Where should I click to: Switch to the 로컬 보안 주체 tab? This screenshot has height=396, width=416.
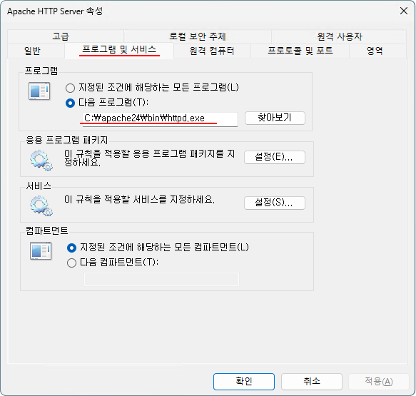tap(198, 36)
